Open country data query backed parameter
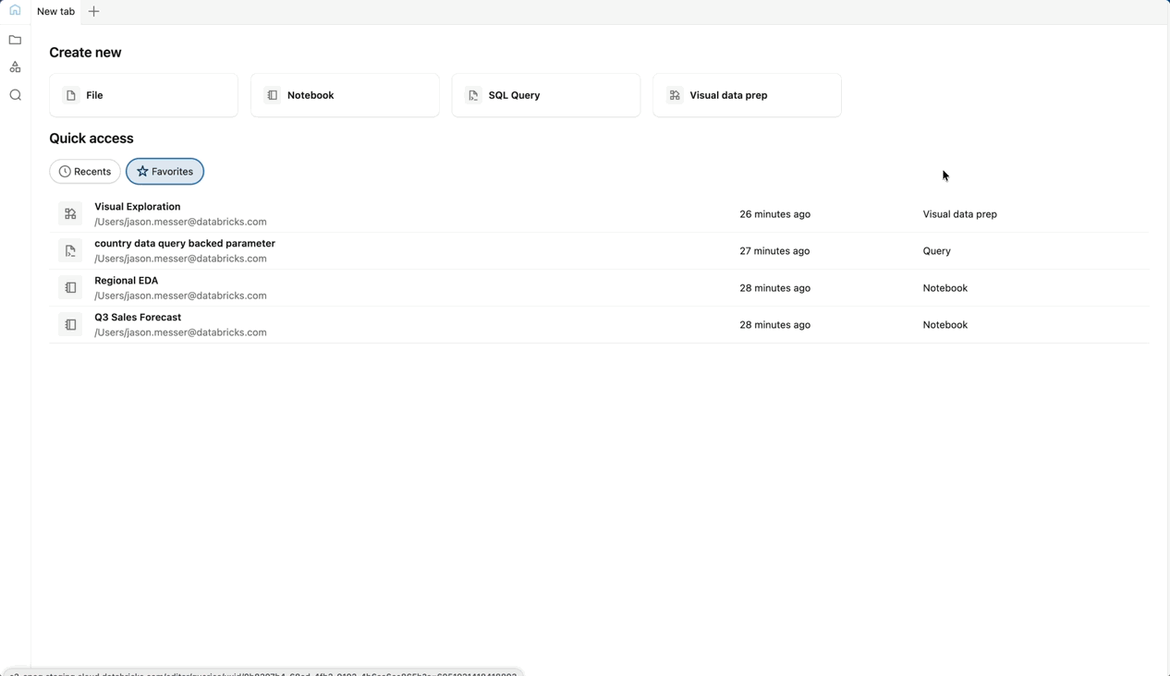The image size is (1170, 676). (185, 244)
